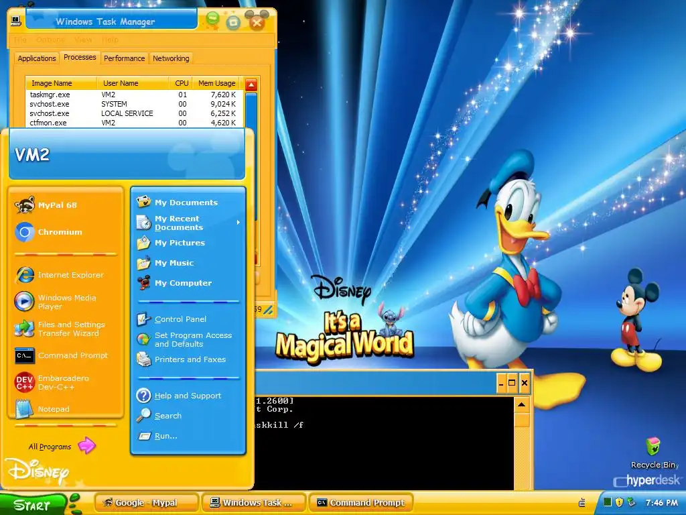Click the Safely Remove Hardware tray icon
686x515 pixels.
[630, 502]
